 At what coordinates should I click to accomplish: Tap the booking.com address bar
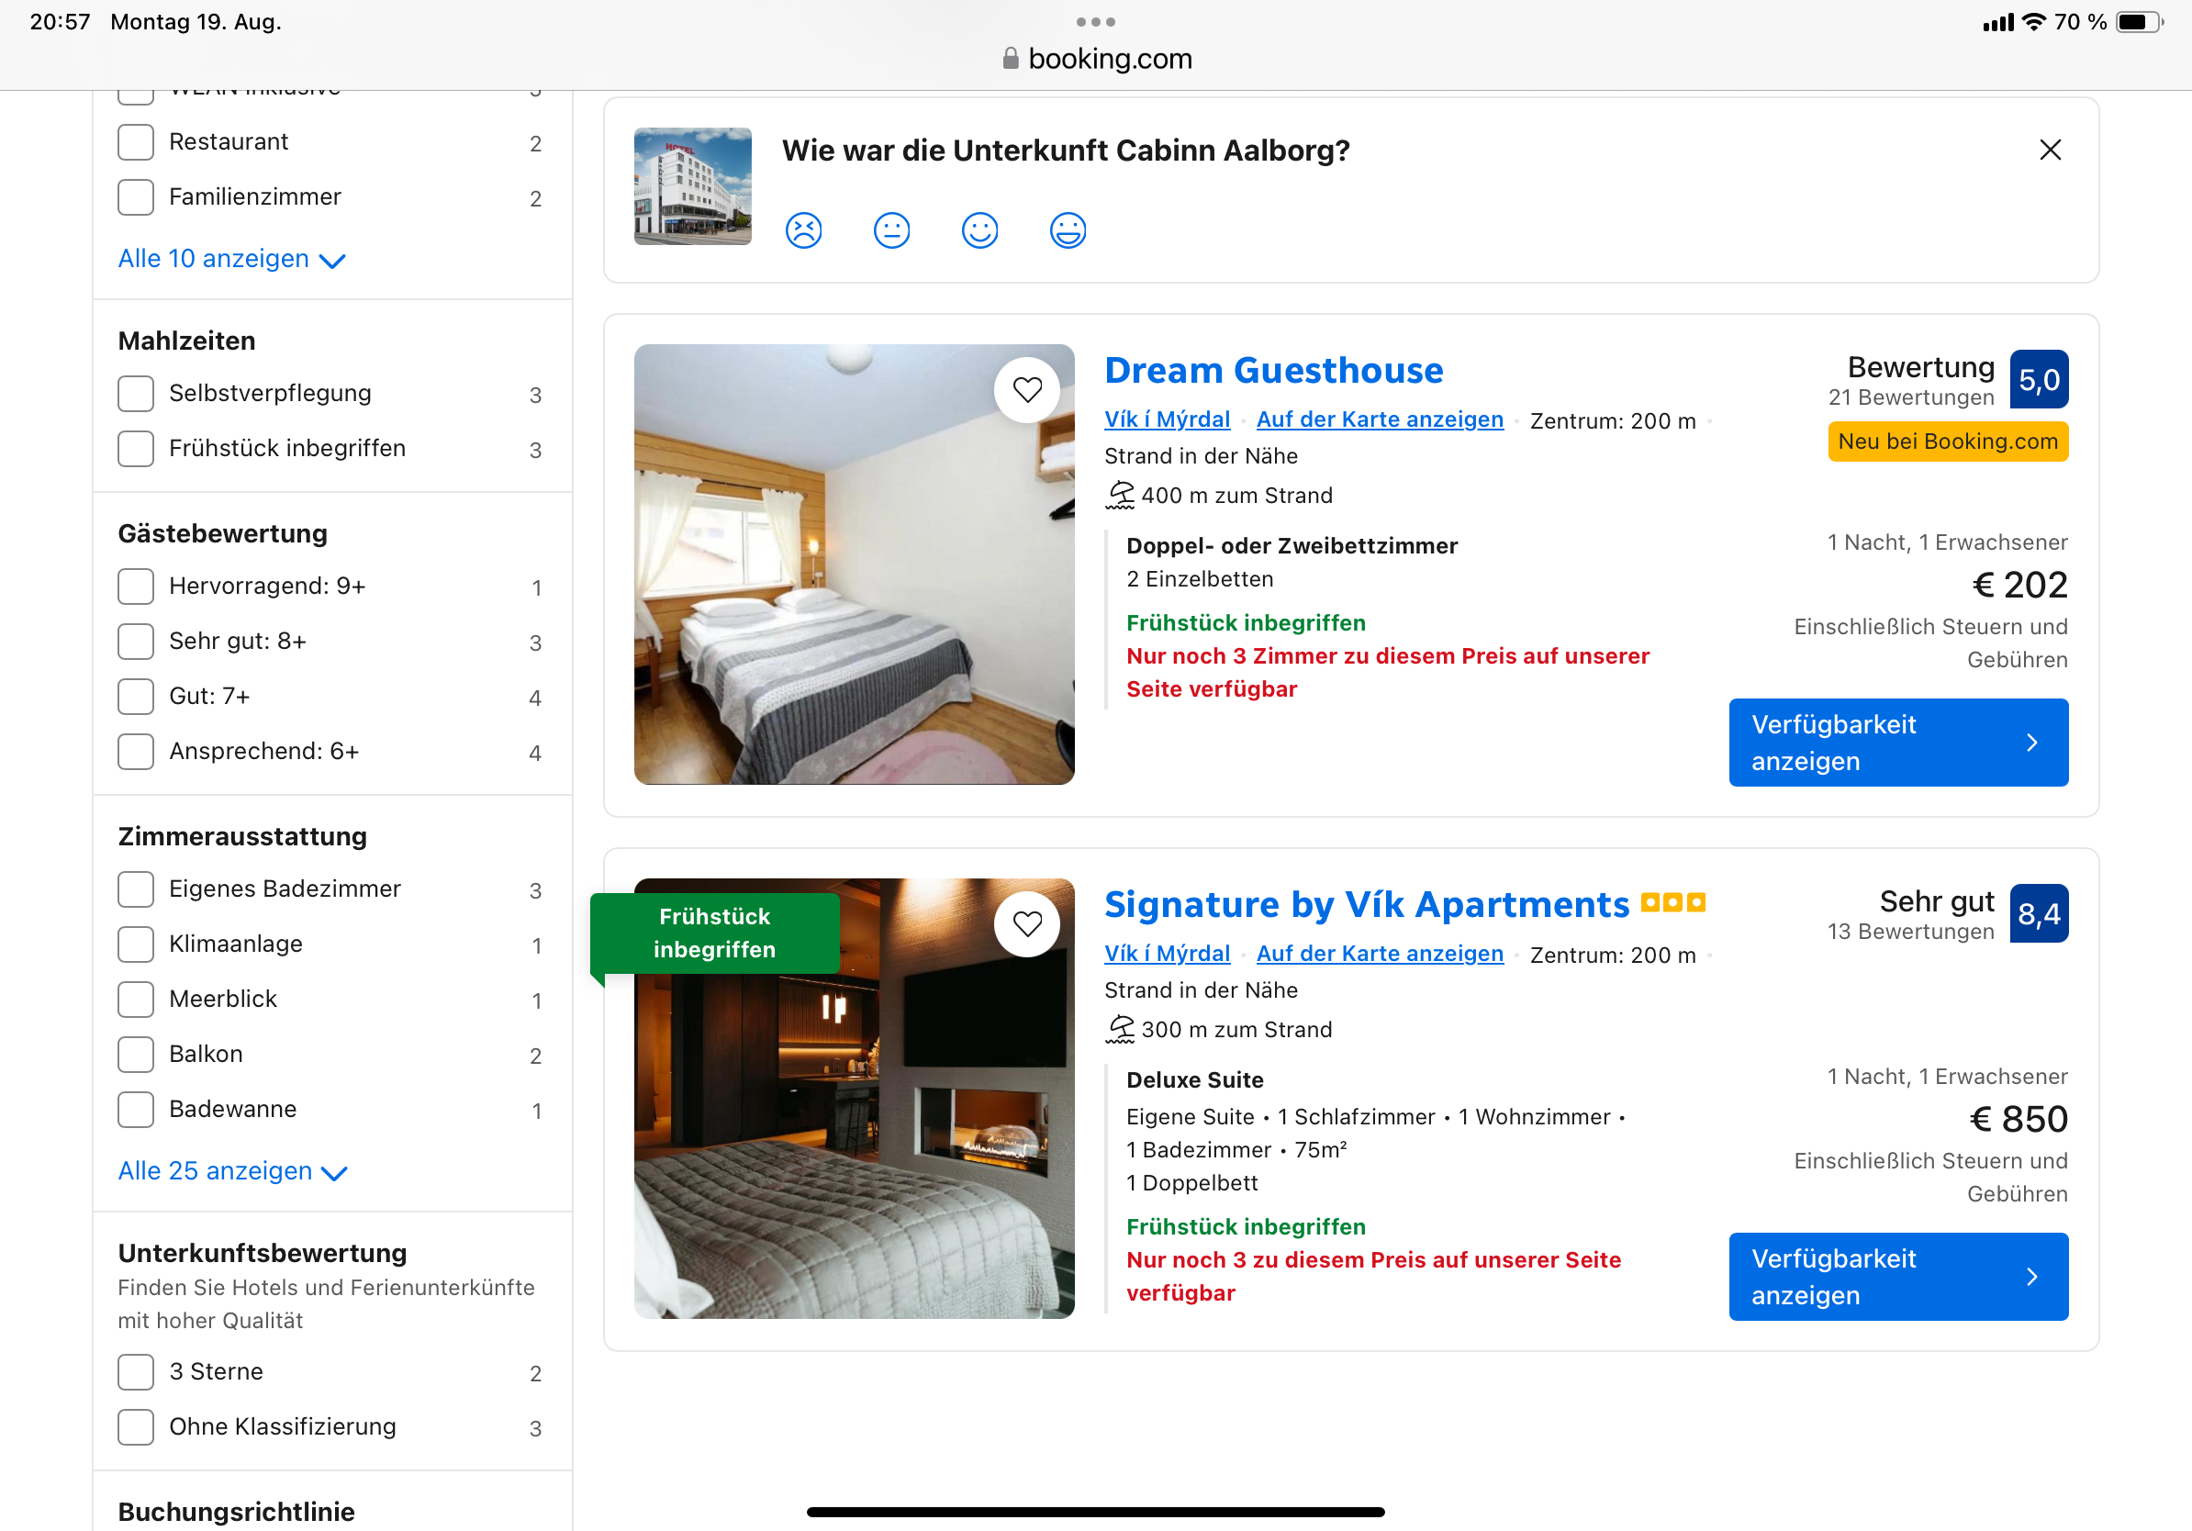[x=1096, y=58]
